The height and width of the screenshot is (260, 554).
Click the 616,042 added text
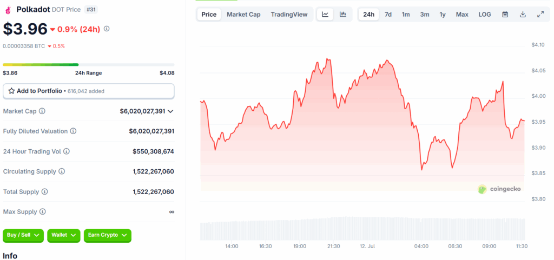coord(86,91)
